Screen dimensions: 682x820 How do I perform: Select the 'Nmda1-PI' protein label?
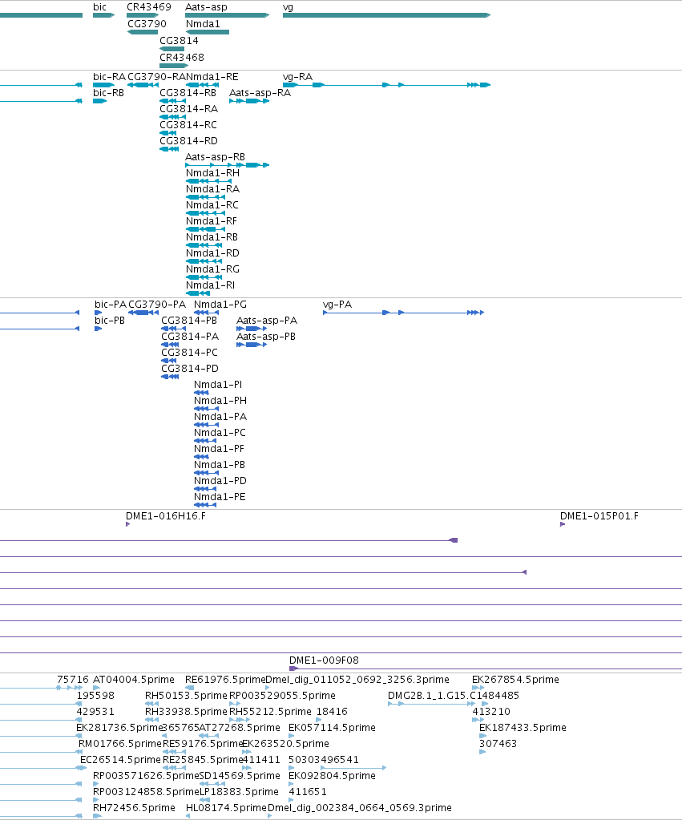tap(218, 385)
